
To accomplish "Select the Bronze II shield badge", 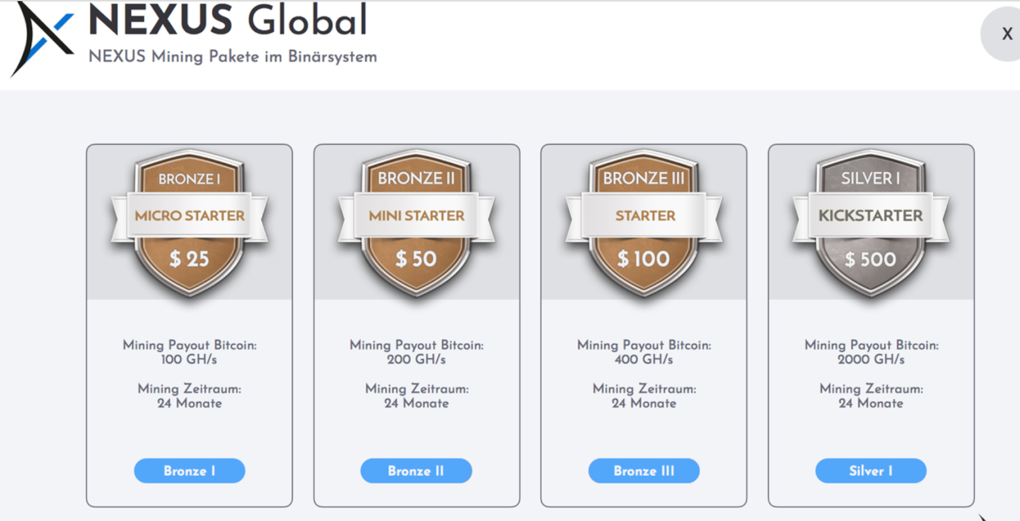I will (416, 223).
